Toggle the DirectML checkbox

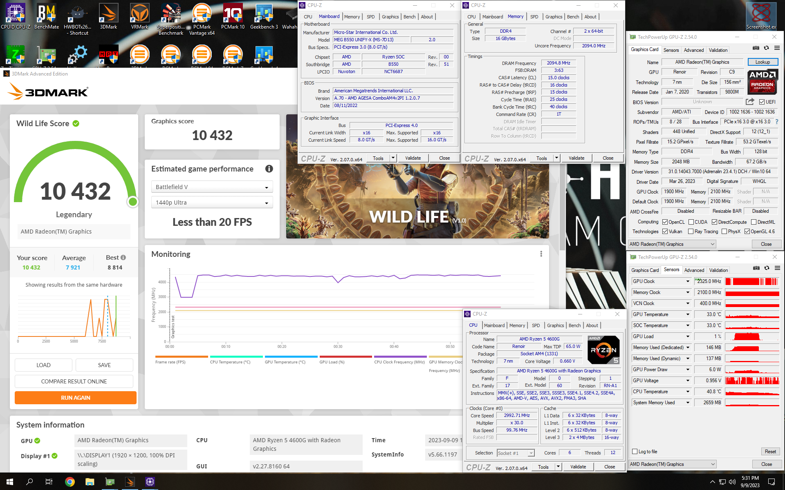coord(754,222)
